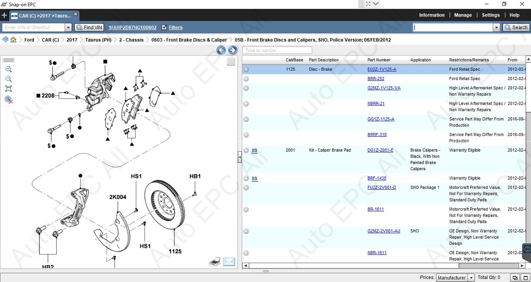Click the illustration list drag handle icon
Screen dimensions: 531x282
tap(8, 60)
